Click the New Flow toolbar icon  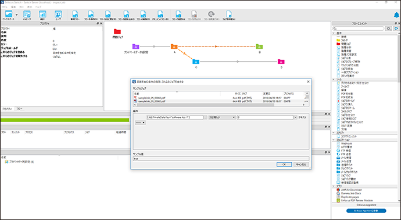(75, 15)
